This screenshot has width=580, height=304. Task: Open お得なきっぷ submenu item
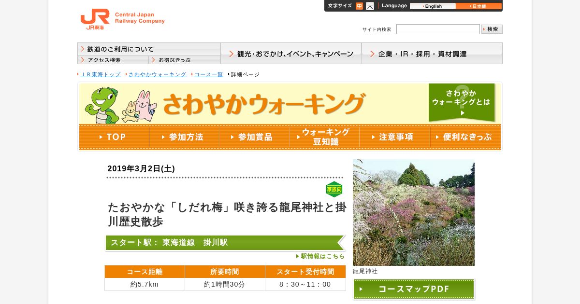coord(185,60)
